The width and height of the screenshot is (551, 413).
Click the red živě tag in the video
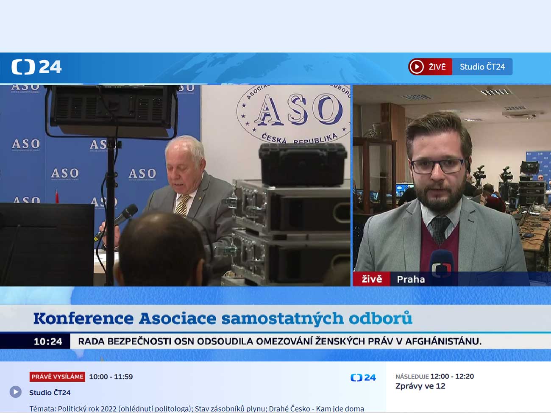coord(372,279)
